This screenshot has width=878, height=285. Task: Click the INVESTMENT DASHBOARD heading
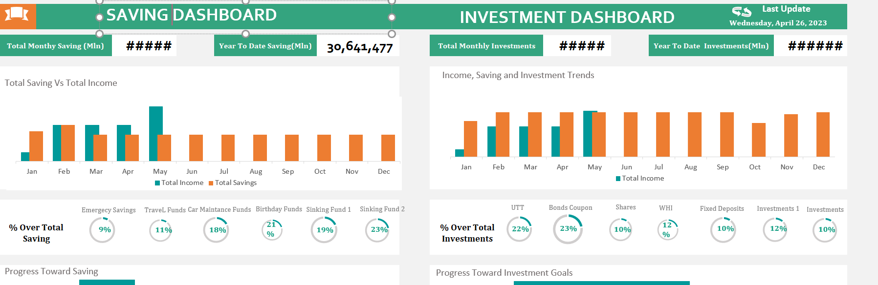[567, 18]
